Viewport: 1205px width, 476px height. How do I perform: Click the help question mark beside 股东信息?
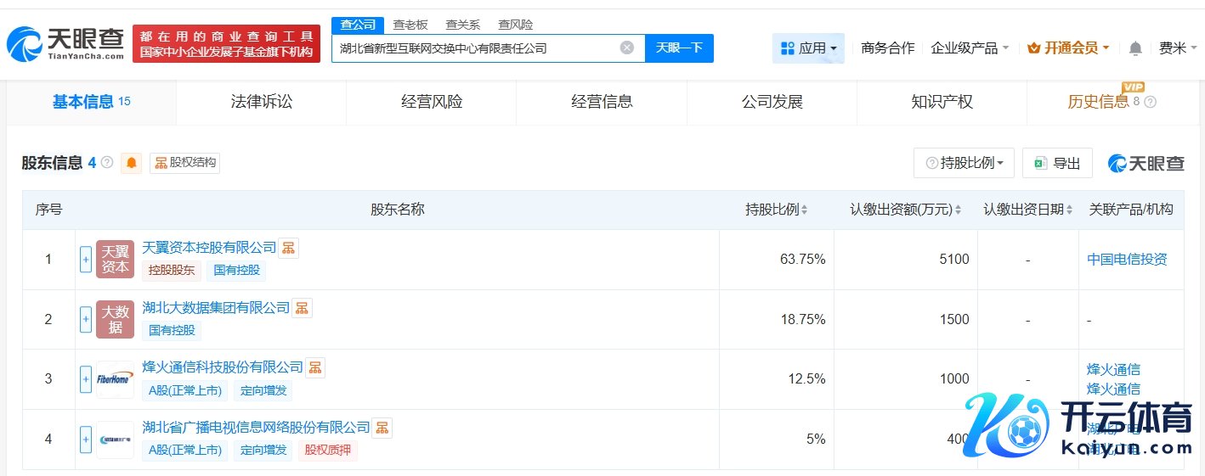[x=107, y=162]
